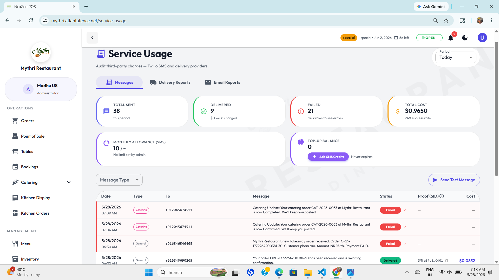The height and width of the screenshot is (280, 499).
Task: Click the taskbar Search box
Action: 192,272
